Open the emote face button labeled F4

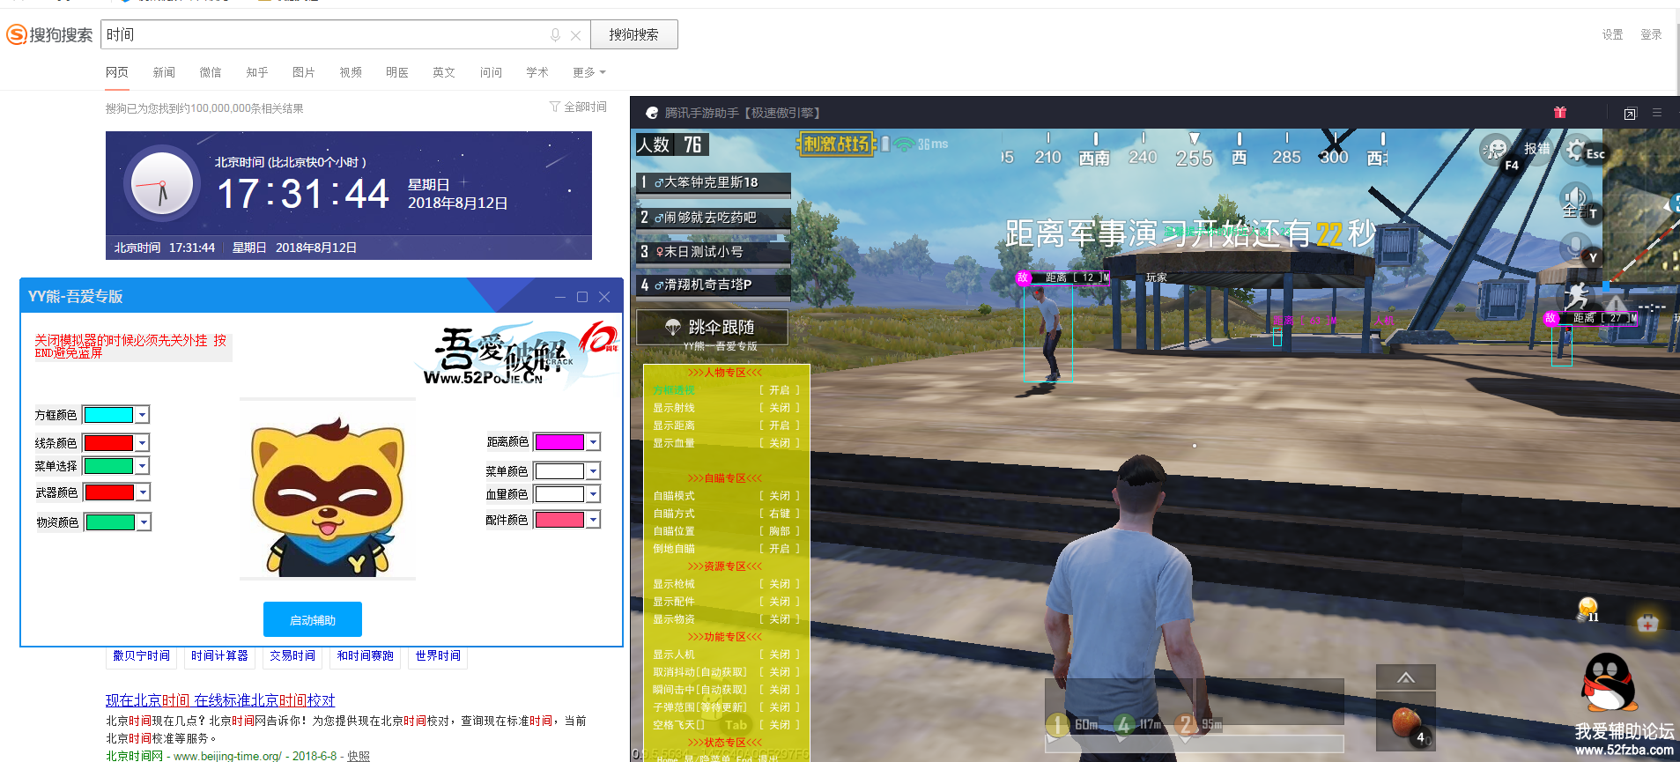(x=1495, y=149)
